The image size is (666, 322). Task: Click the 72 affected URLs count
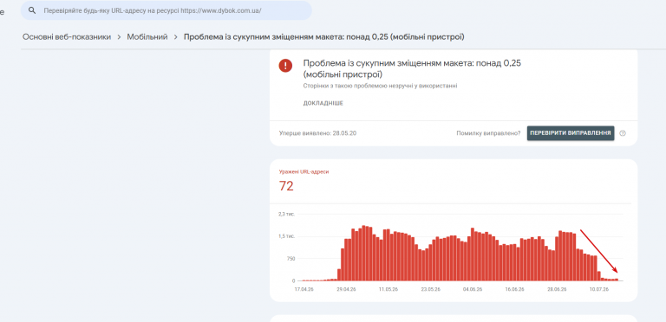pos(286,186)
